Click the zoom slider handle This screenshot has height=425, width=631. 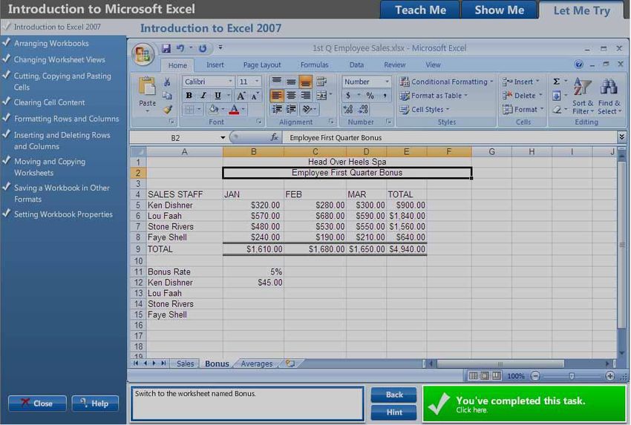[x=572, y=376]
